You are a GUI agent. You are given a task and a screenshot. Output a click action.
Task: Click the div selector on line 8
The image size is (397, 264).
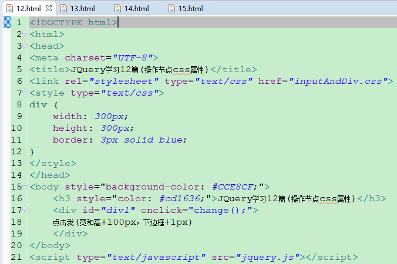pyautogui.click(x=38, y=104)
